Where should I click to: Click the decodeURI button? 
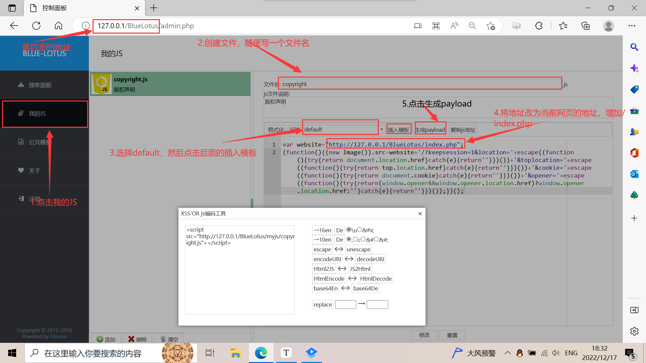tap(370, 259)
